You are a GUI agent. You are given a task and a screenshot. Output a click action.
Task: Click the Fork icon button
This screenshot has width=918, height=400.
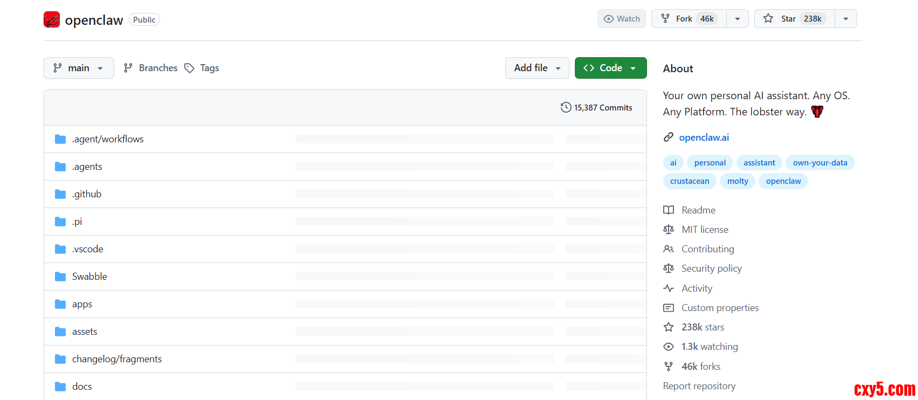pos(665,19)
